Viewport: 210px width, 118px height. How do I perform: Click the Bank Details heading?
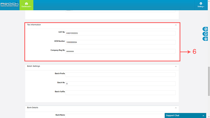[33, 108]
